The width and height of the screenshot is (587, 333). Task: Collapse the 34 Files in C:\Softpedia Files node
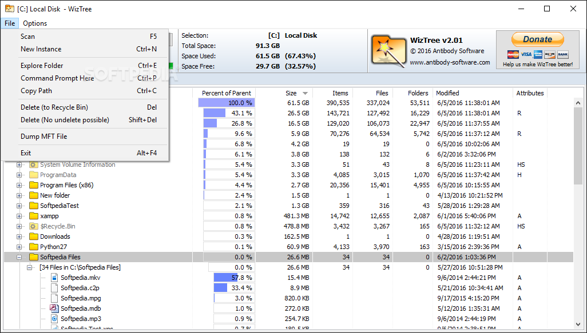click(30, 267)
